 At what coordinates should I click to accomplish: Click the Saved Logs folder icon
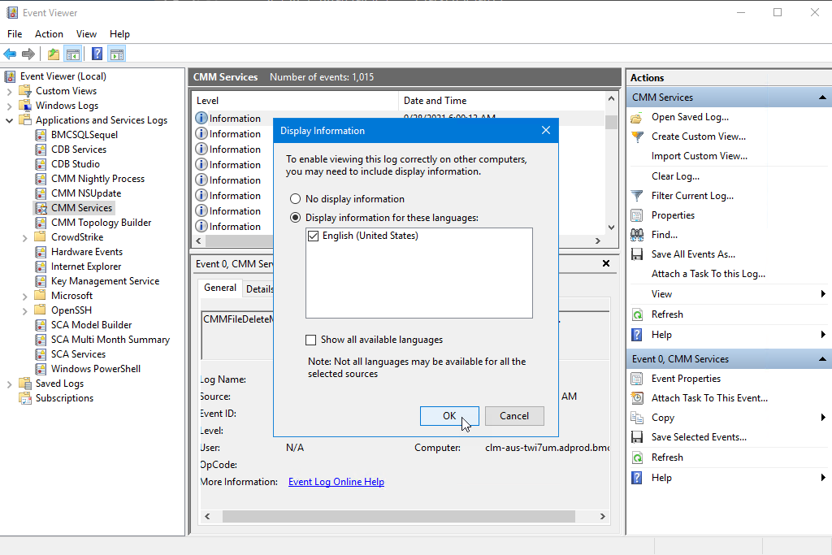(25, 383)
